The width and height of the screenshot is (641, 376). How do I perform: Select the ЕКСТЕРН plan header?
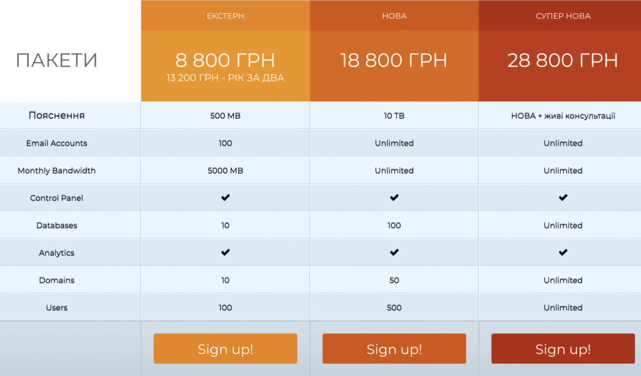coord(225,16)
